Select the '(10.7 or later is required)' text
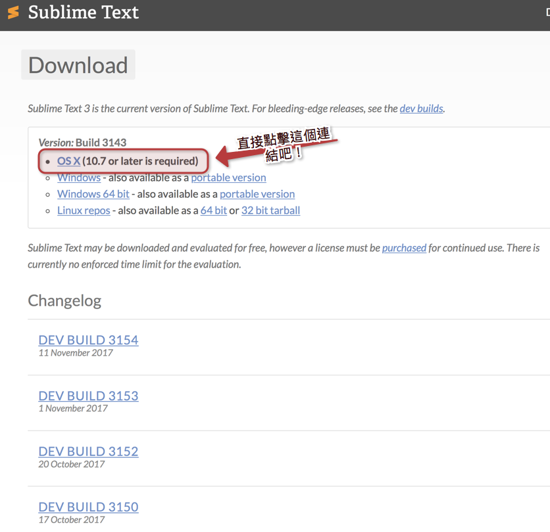The height and width of the screenshot is (532, 550). tap(140, 161)
